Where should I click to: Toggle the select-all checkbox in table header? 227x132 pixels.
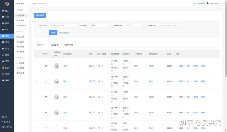[x=37, y=54]
